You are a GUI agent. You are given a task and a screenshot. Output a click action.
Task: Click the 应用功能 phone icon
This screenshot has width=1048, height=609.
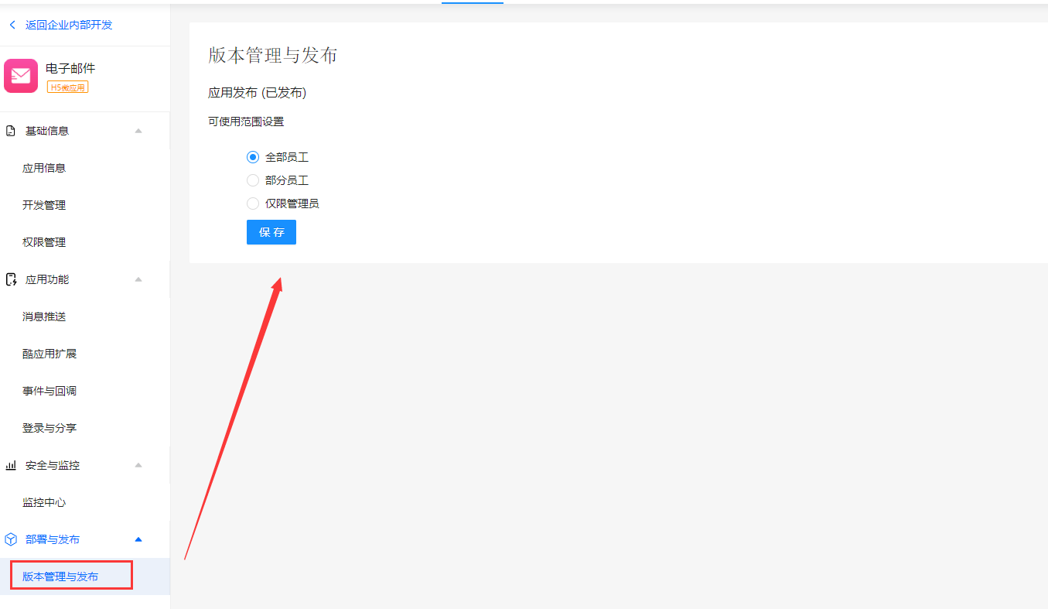click(11, 279)
